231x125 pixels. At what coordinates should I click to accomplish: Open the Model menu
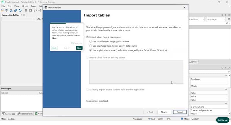tap(25, 6)
